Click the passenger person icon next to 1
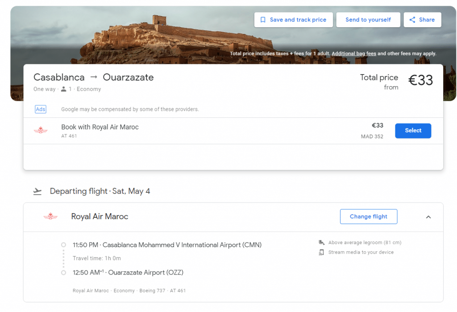Viewport: 457px width, 312px height. tap(63, 89)
